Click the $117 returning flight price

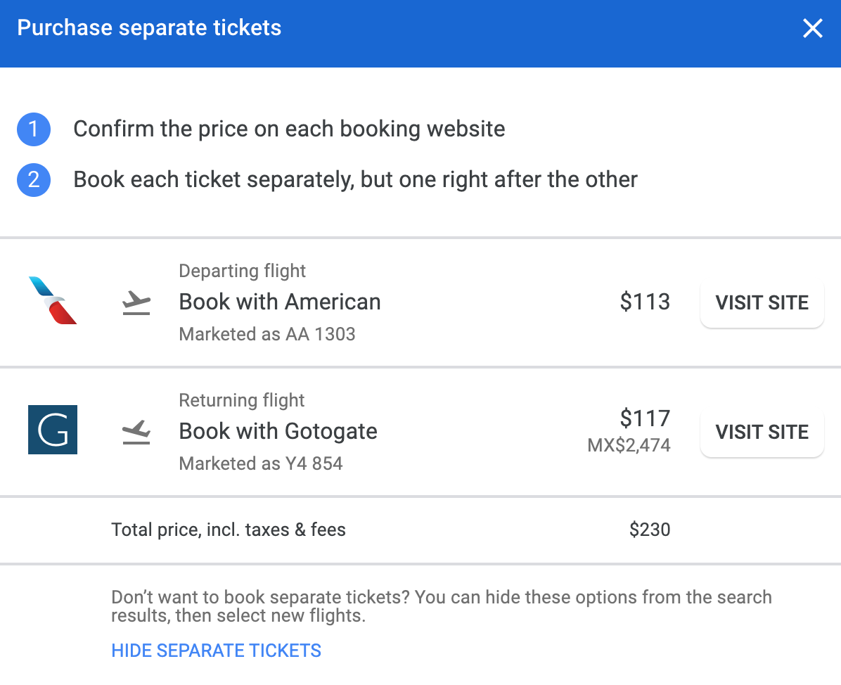point(645,418)
